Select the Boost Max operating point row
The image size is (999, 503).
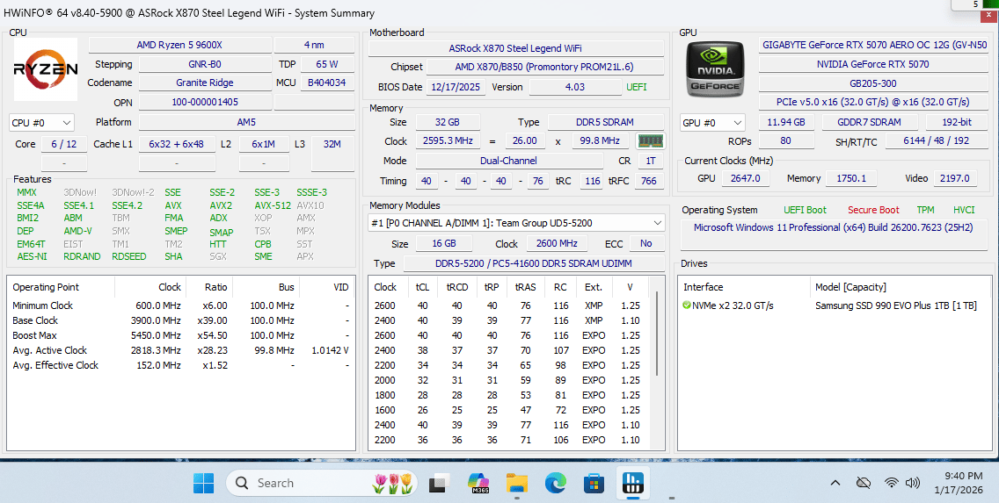[181, 335]
